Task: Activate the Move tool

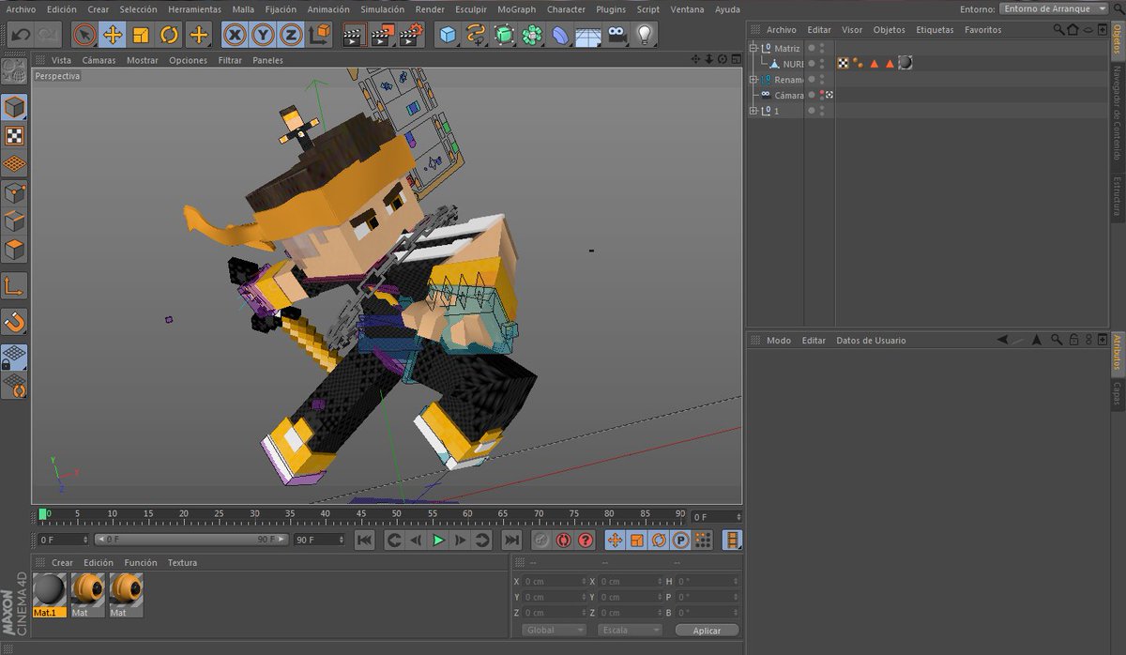Action: click(x=113, y=36)
